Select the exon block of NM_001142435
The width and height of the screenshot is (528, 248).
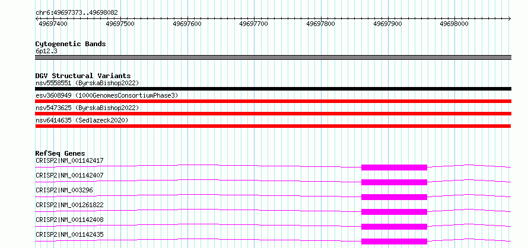coord(395,241)
